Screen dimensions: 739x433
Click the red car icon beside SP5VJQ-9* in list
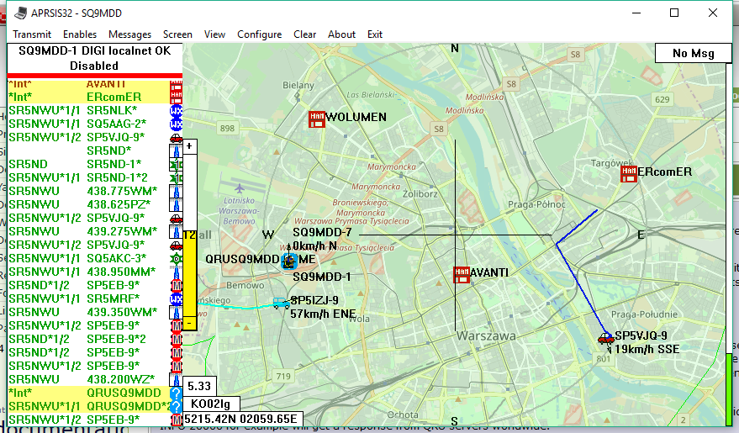pyautogui.click(x=177, y=138)
